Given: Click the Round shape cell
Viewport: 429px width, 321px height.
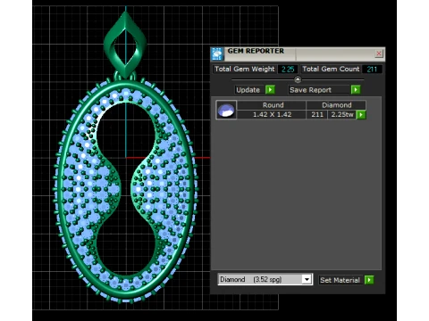Looking at the screenshot, I should [273, 105].
